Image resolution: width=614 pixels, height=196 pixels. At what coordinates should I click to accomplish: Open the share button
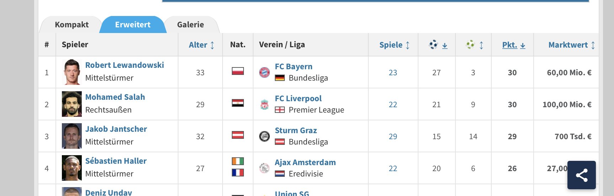click(581, 175)
